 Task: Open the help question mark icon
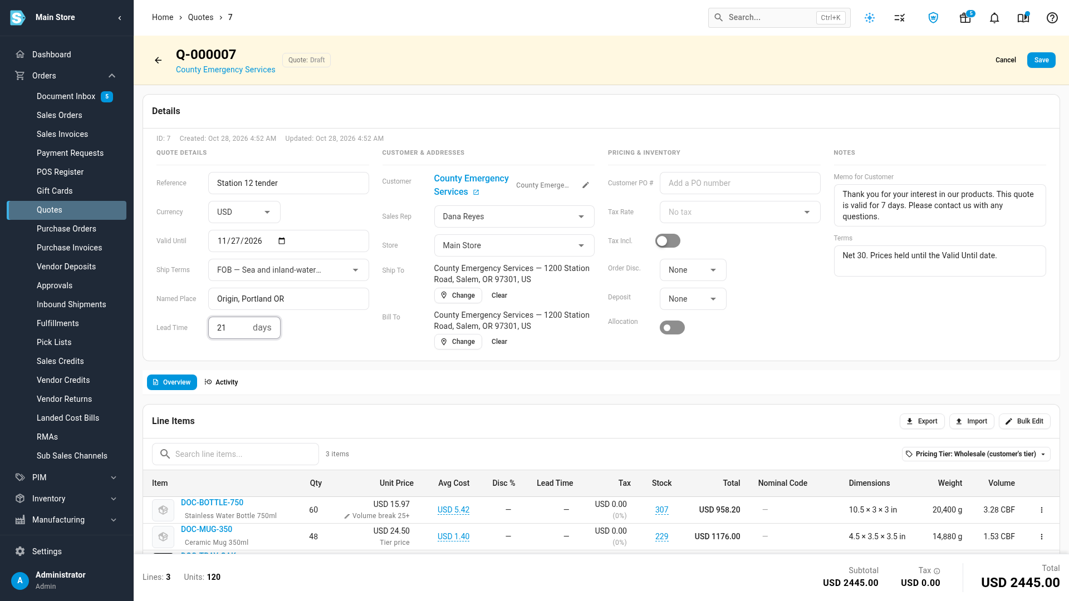tap(1052, 18)
